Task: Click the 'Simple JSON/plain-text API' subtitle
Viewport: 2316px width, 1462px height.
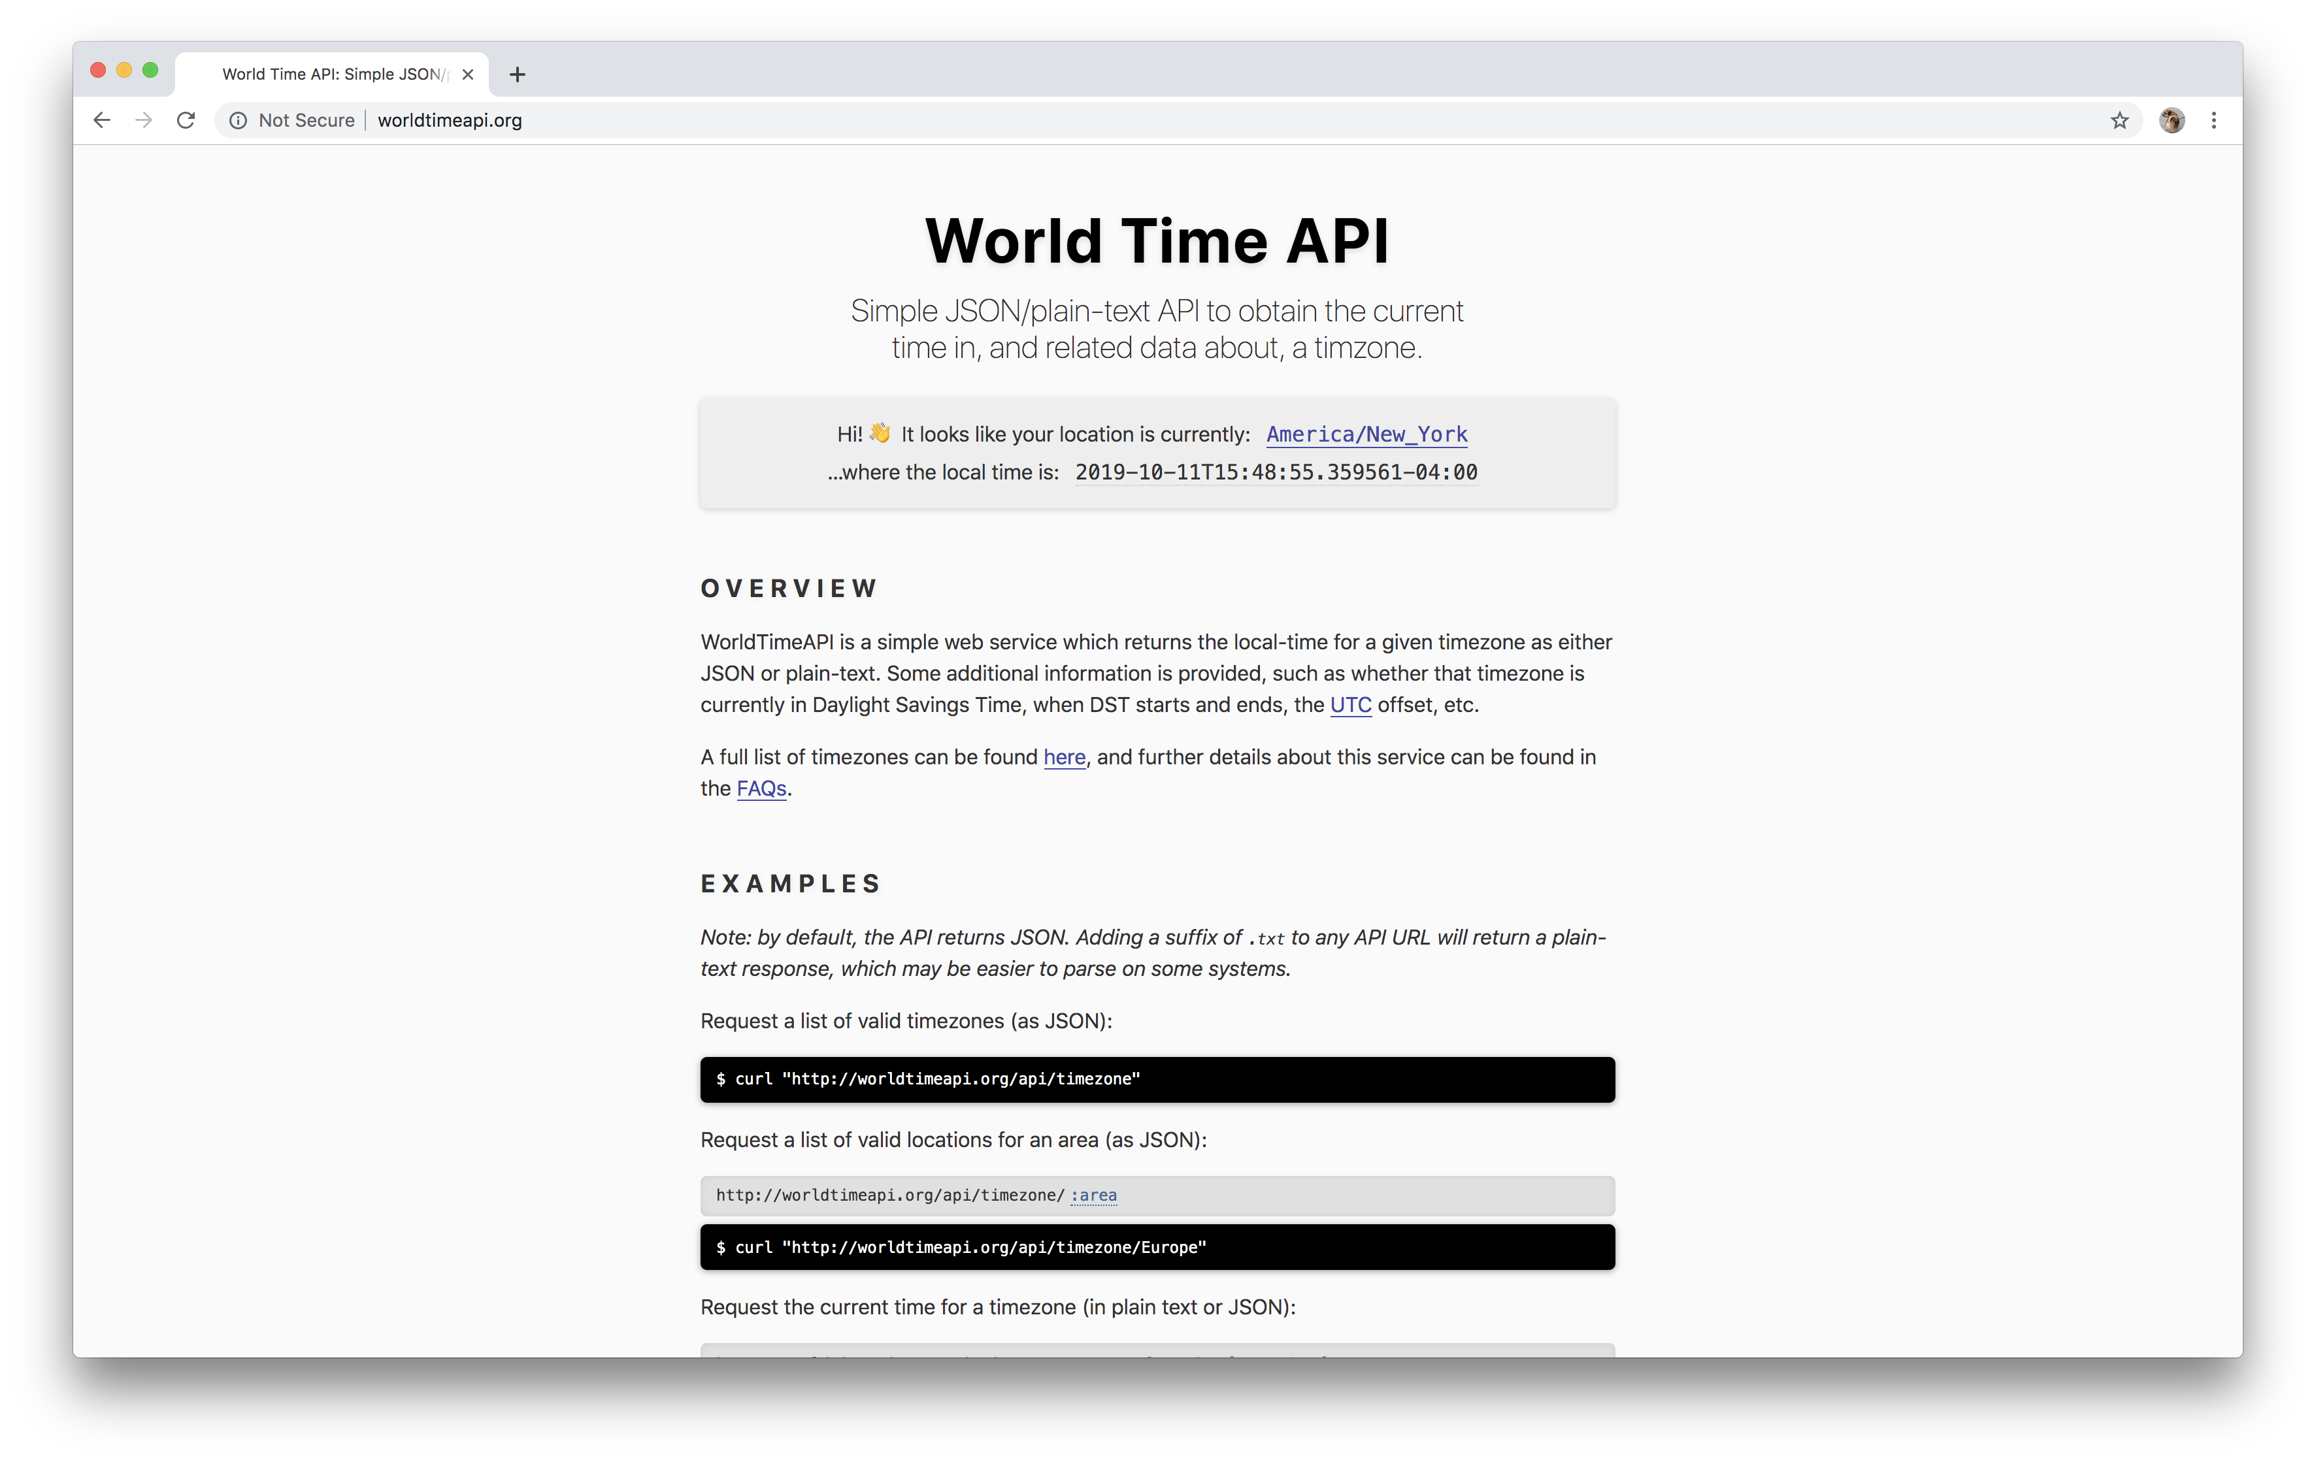Action: click(1157, 329)
